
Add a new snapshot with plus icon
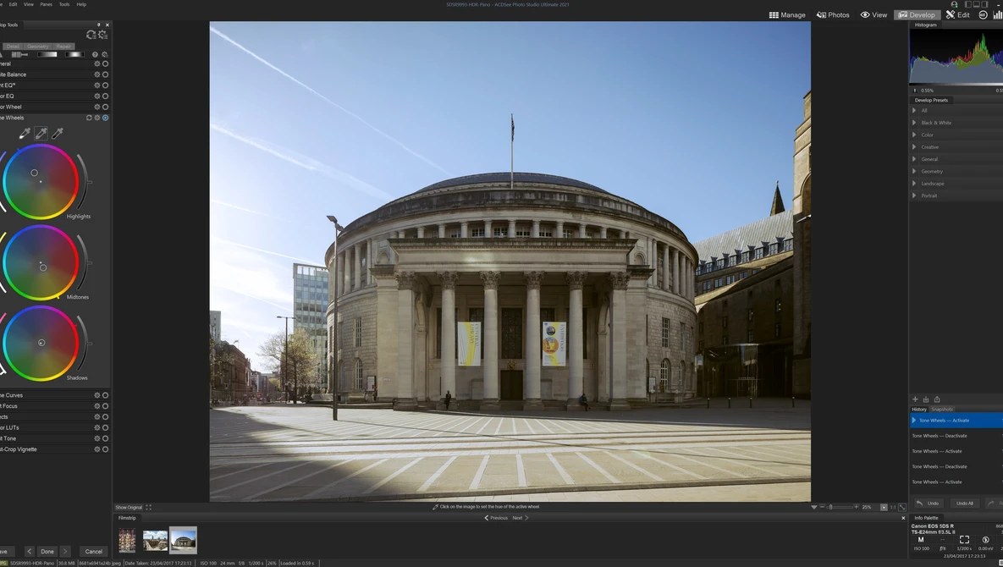[x=915, y=399]
